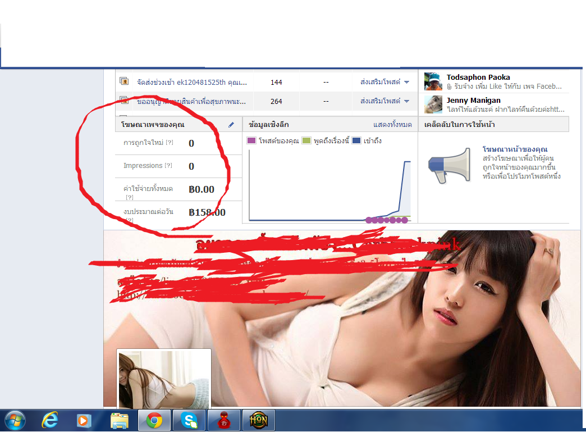
Task: Open Skype from the taskbar
Action: [x=189, y=420]
